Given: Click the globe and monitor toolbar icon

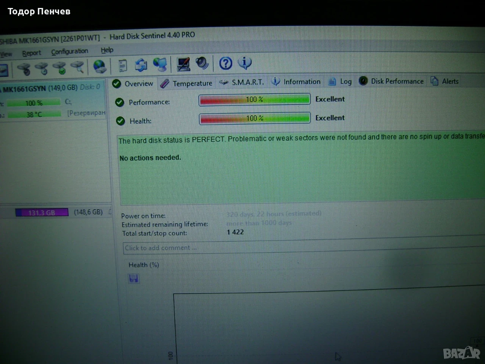Looking at the screenshot, I should coord(160,64).
